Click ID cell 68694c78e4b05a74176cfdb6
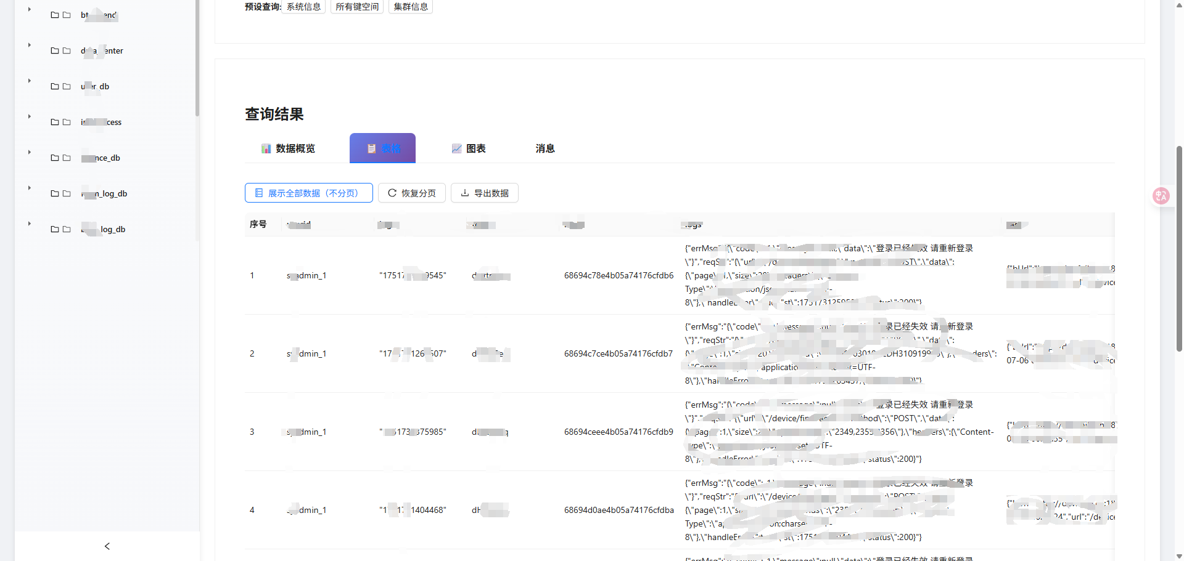This screenshot has width=1184, height=561. [x=619, y=275]
